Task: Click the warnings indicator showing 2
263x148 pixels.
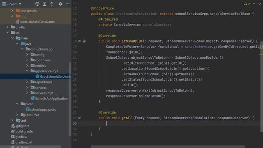Action: pyautogui.click(x=247, y=4)
